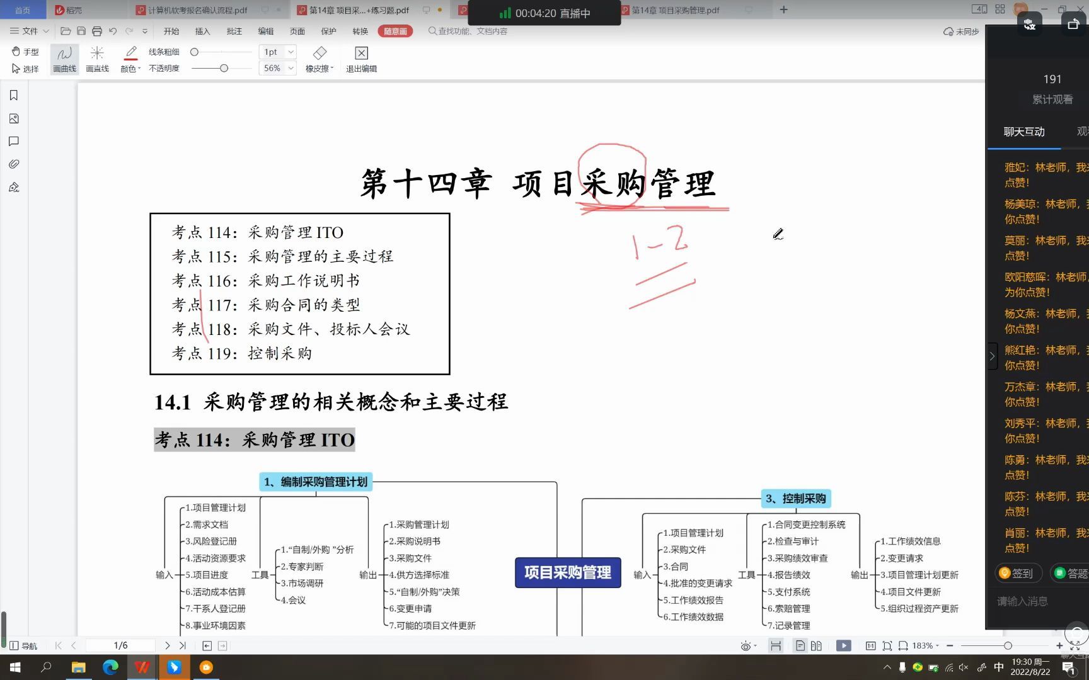Open the 56% opacity dropdown
Screen dimensions: 1089x680
(277, 68)
